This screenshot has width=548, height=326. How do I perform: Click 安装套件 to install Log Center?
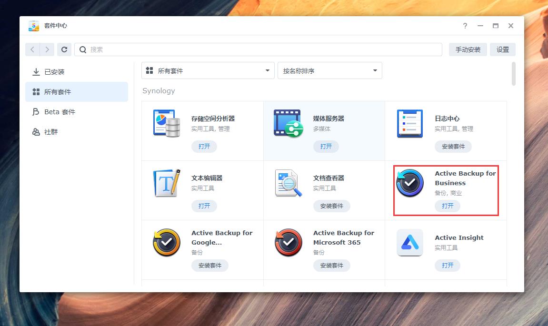click(453, 147)
